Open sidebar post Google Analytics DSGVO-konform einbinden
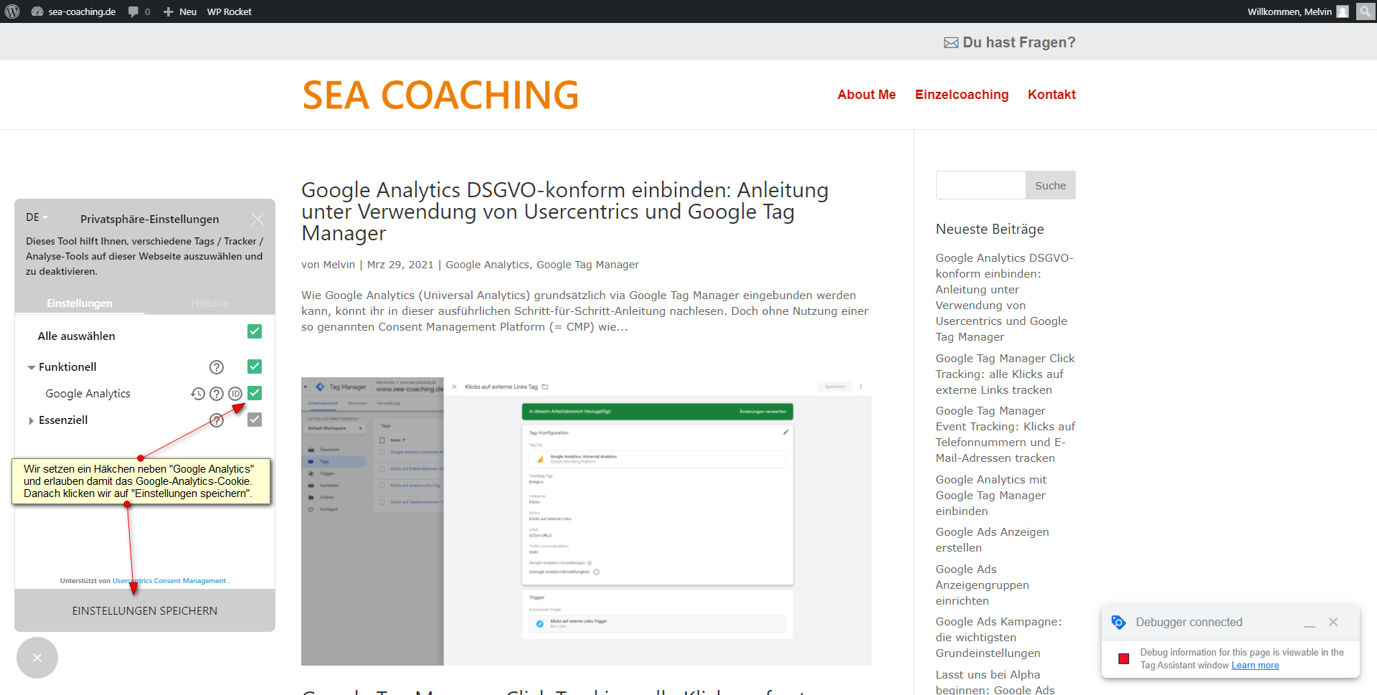 1004,297
